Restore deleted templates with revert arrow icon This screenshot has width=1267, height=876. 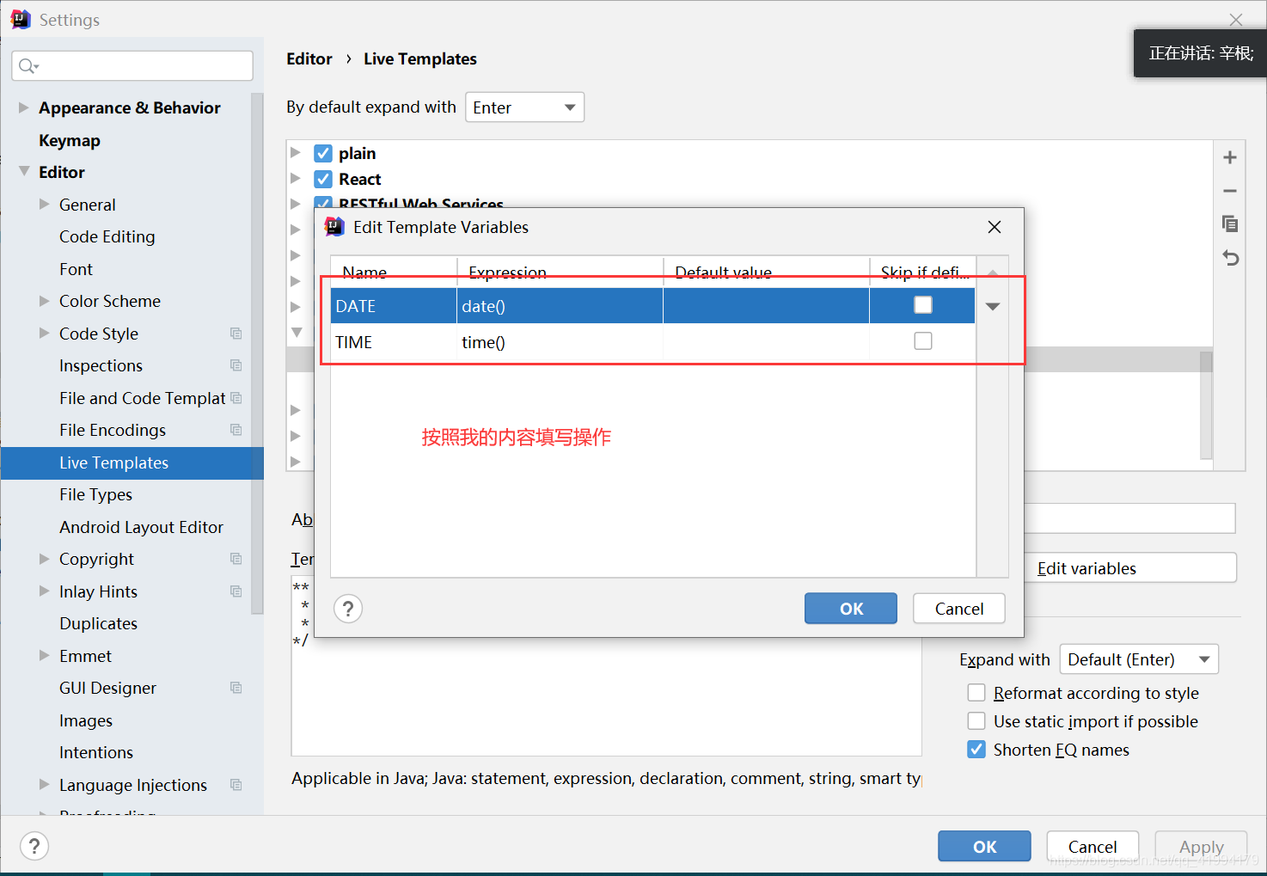1230,257
